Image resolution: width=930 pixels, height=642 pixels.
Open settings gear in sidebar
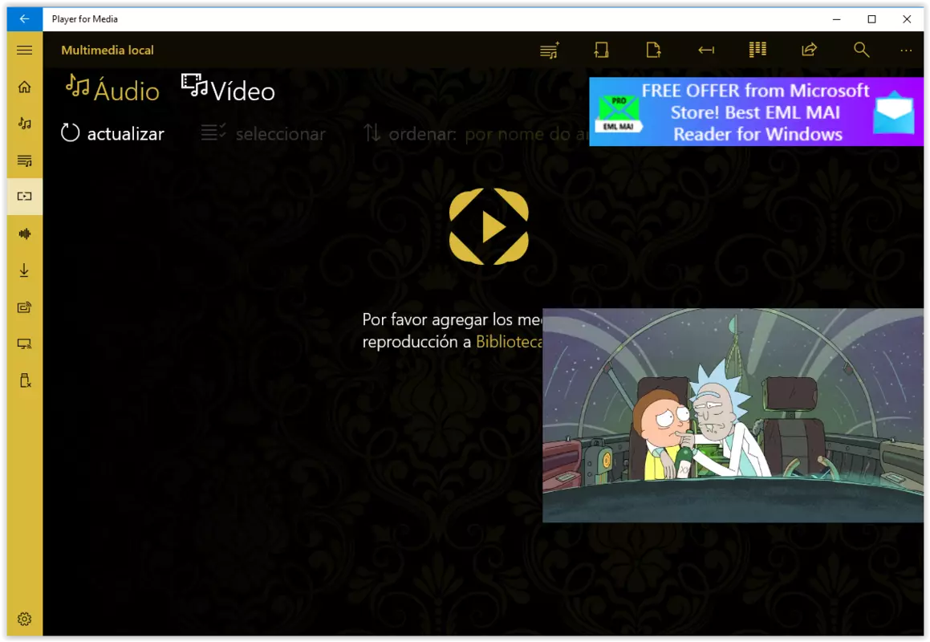pyautogui.click(x=24, y=619)
